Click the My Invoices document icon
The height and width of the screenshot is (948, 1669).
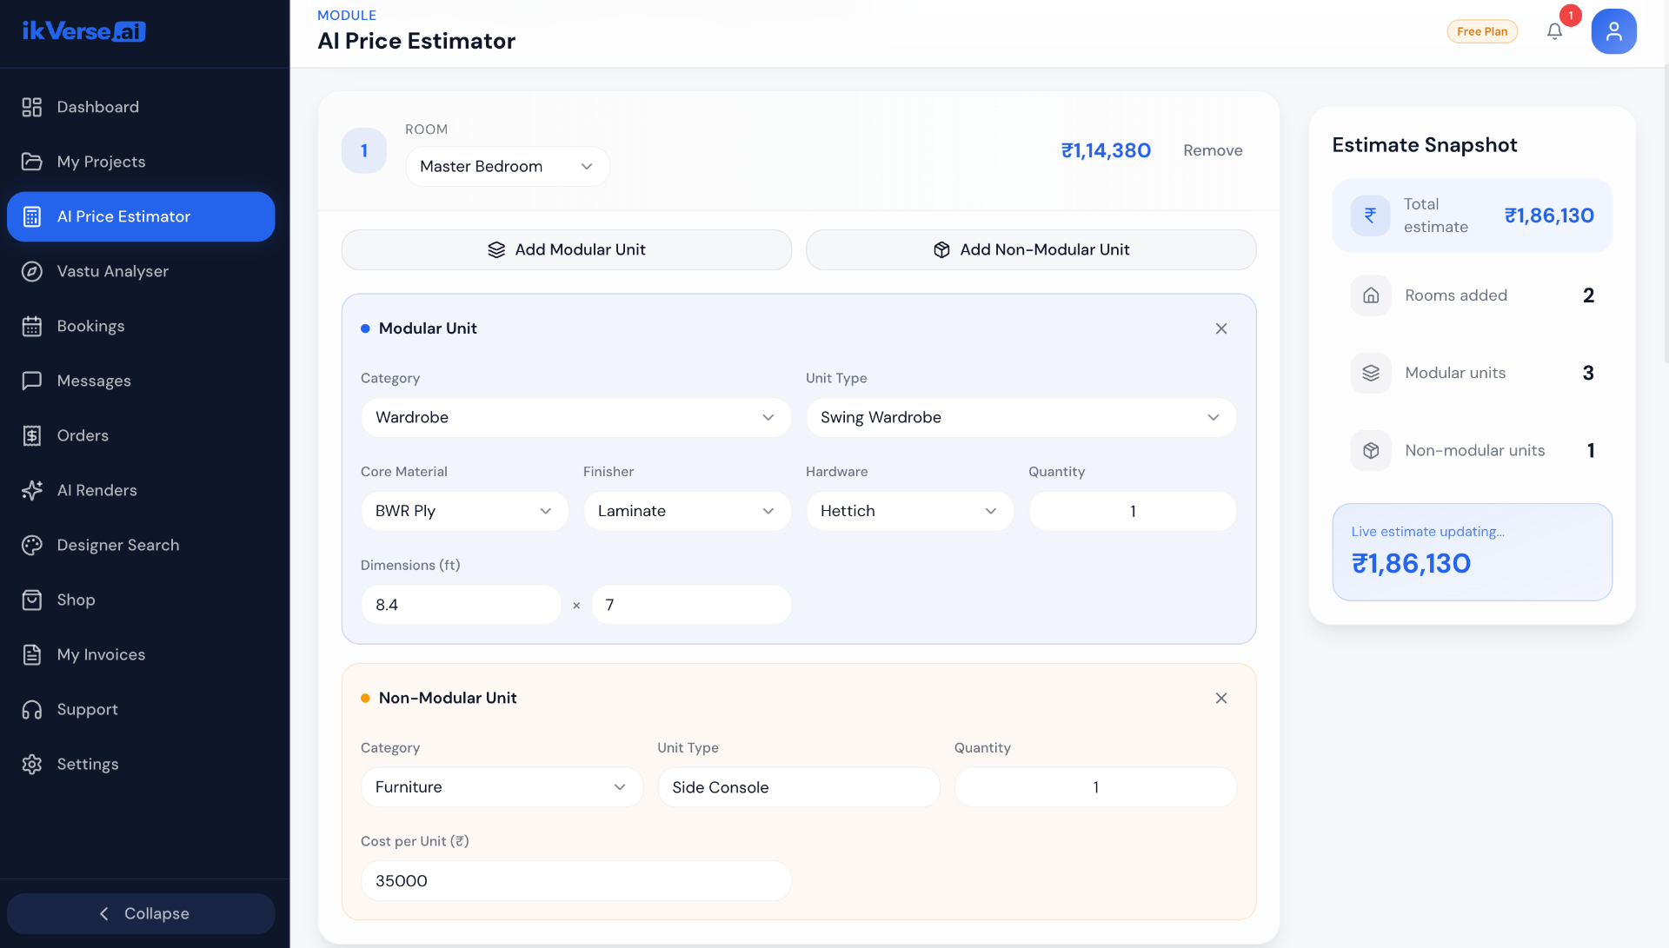click(x=32, y=654)
